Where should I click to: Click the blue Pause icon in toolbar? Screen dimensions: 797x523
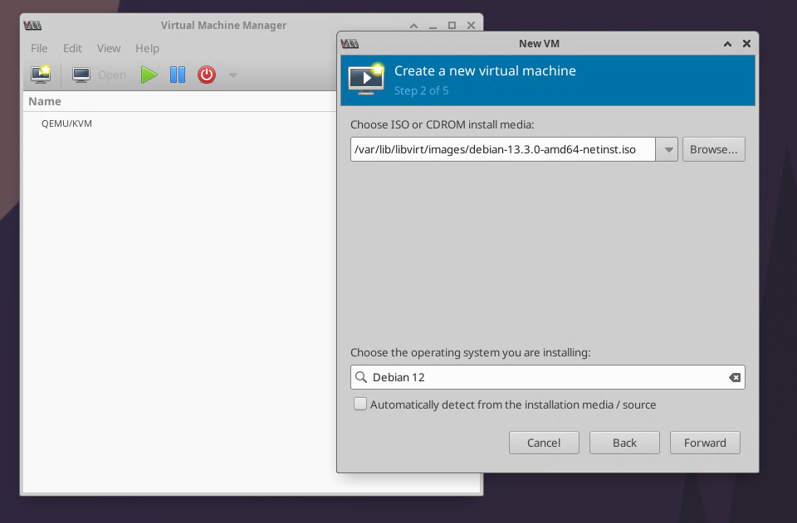[178, 75]
